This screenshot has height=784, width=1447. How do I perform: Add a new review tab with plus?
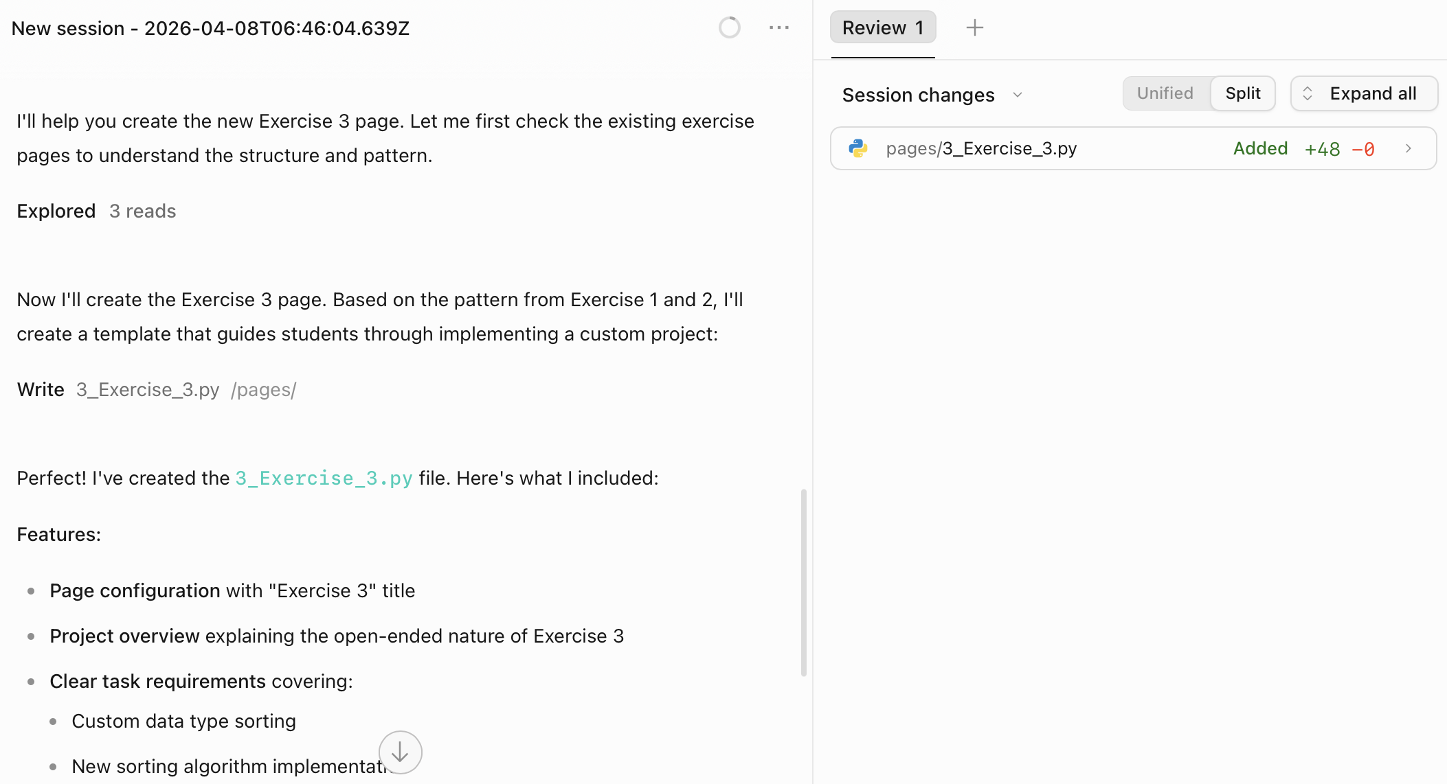(x=974, y=27)
